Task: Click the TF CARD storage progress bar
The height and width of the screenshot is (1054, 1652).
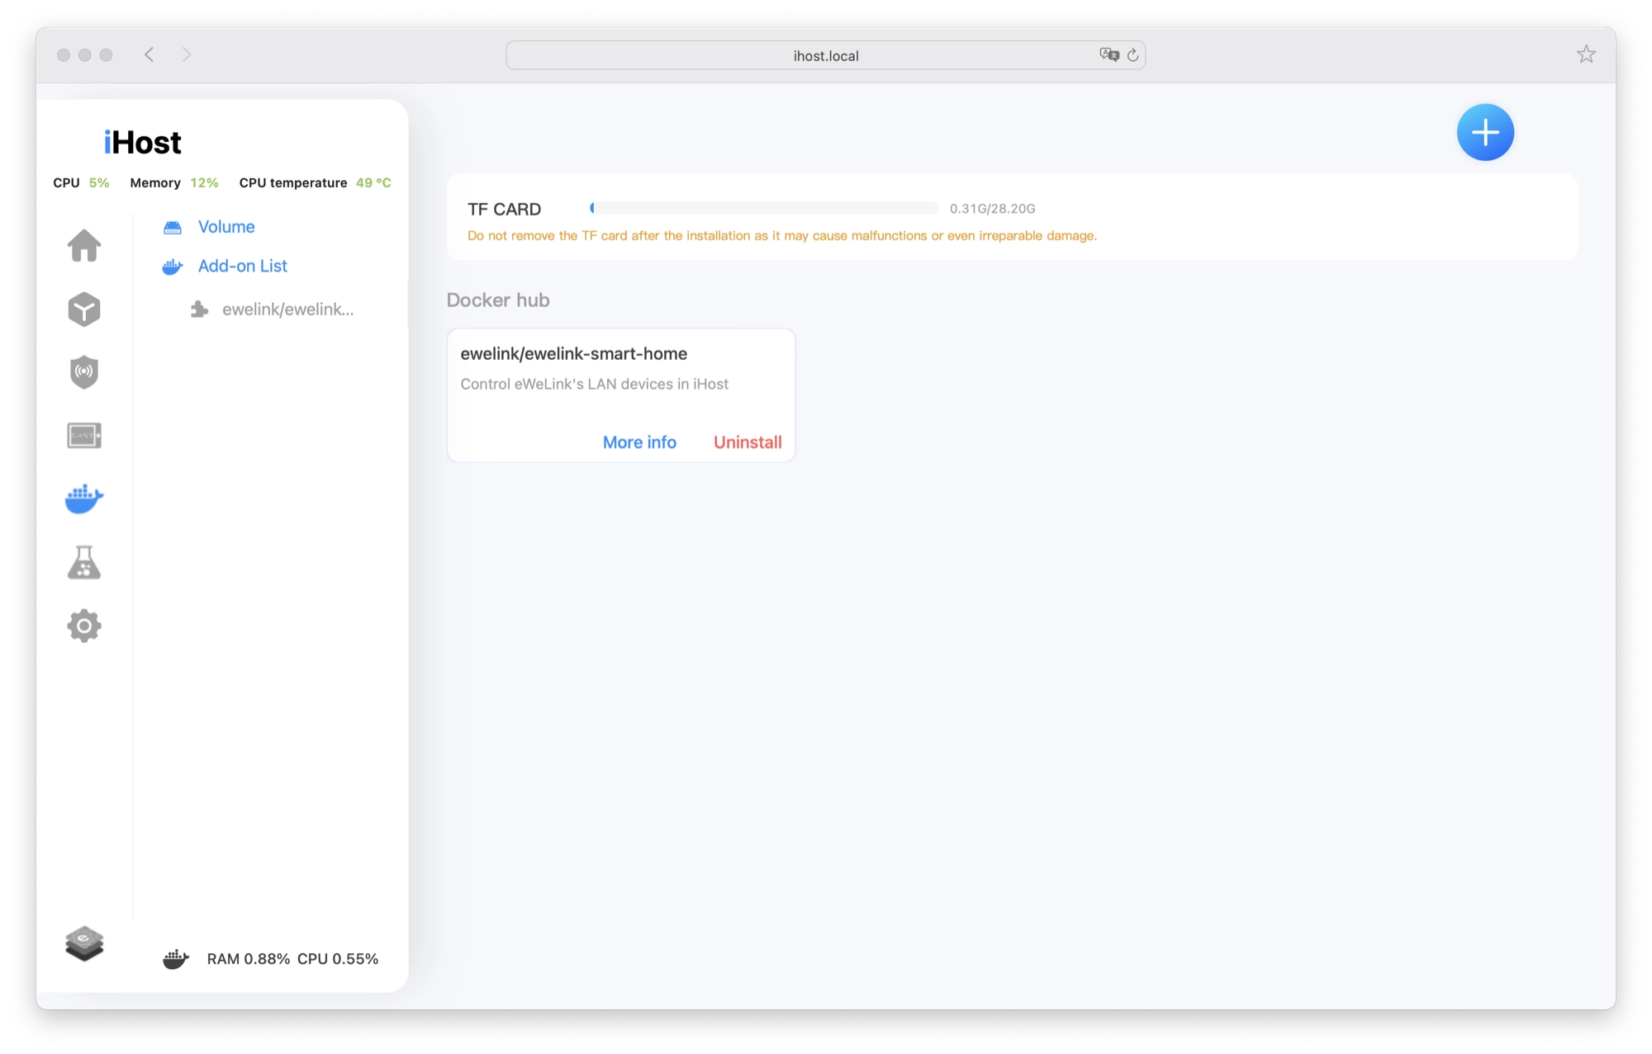Action: 764,208
